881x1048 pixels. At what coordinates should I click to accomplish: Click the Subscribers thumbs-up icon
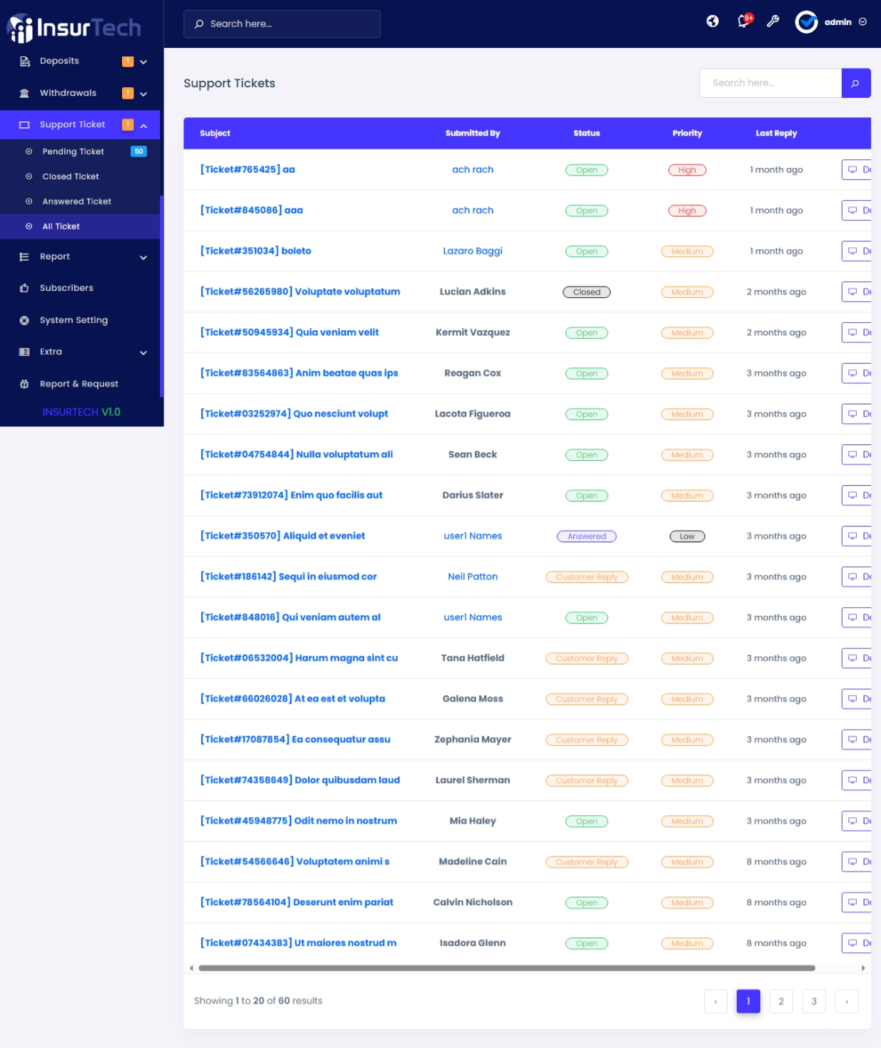24,288
